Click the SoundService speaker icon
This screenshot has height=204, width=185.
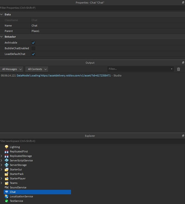(x=7, y=187)
